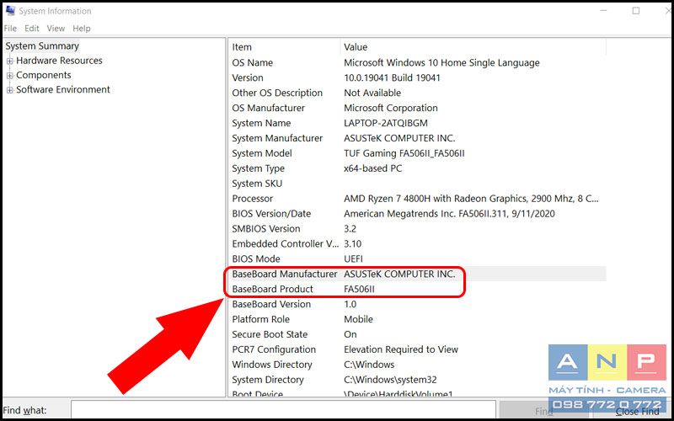Expand the Components node
This screenshot has width=674, height=421.
(x=10, y=76)
